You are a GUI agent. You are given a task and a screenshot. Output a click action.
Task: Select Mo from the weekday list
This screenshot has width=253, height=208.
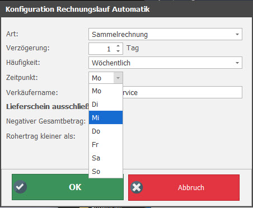click(x=106, y=91)
